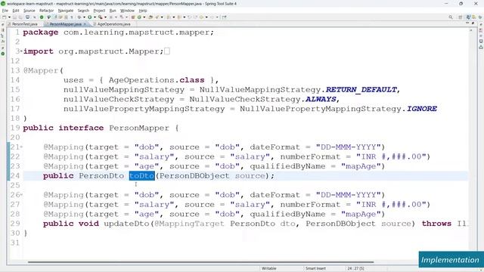Open the terminal icon in the toolbar
Image resolution: width=484 pixels, height=272 pixels.
click(27, 17)
